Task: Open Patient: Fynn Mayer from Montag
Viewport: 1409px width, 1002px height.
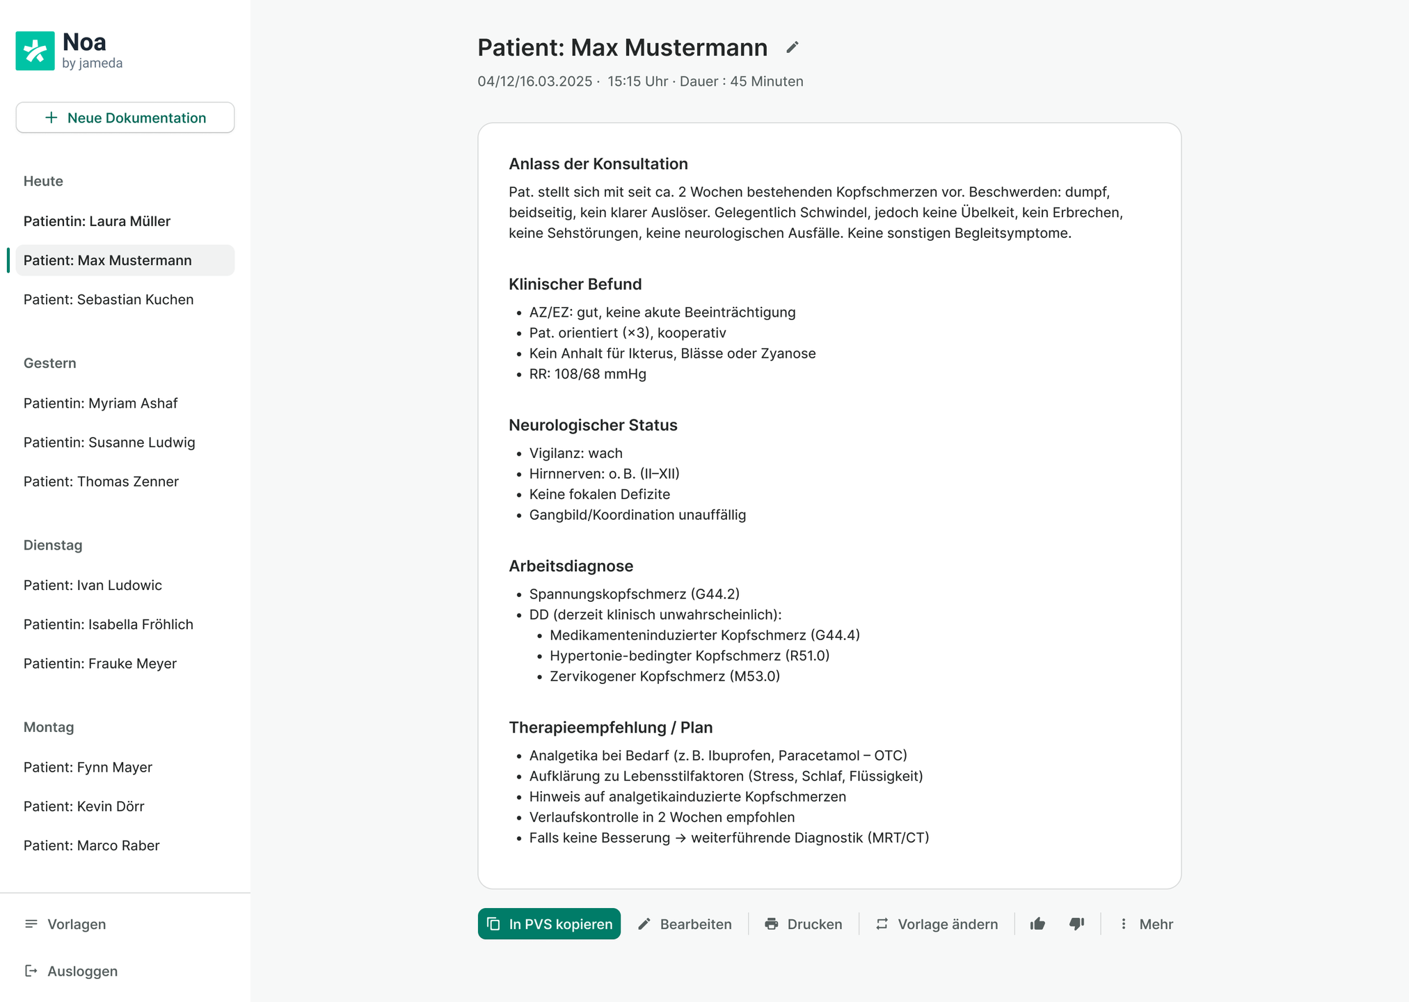Action: click(88, 767)
